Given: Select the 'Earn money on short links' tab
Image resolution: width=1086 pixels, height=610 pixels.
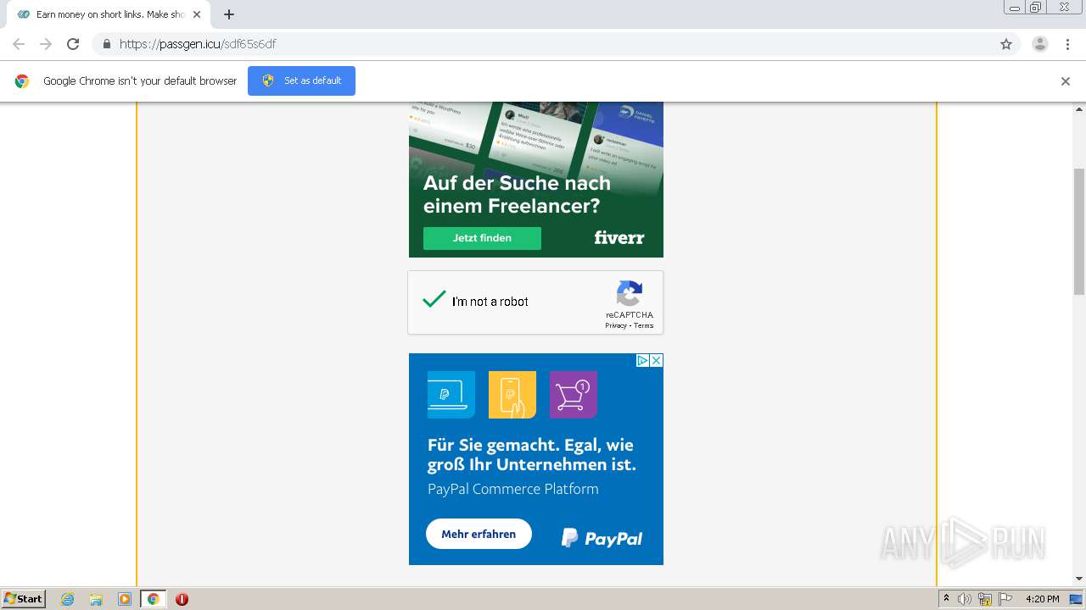Looking at the screenshot, I should tap(109, 14).
